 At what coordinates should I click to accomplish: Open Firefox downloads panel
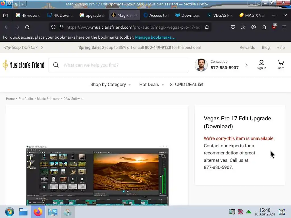pos(243,27)
